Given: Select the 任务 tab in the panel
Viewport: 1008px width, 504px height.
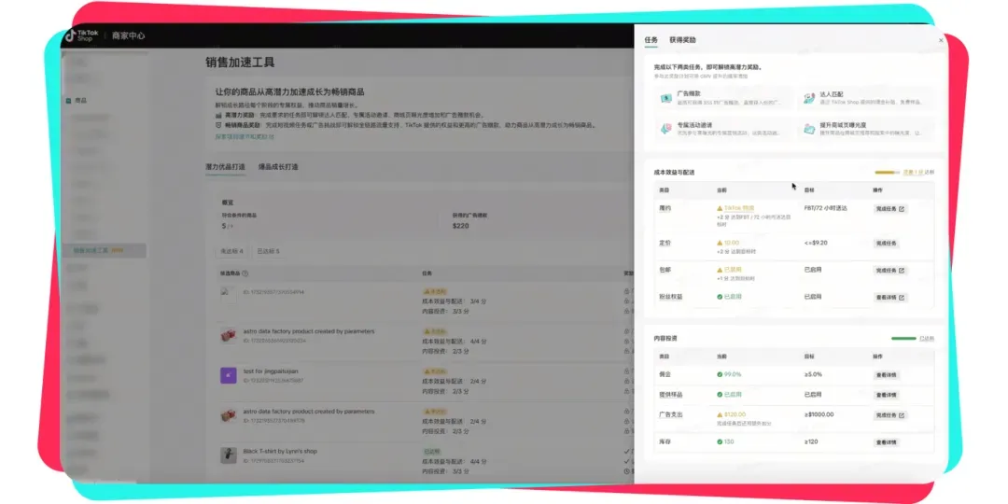Looking at the screenshot, I should pos(651,40).
